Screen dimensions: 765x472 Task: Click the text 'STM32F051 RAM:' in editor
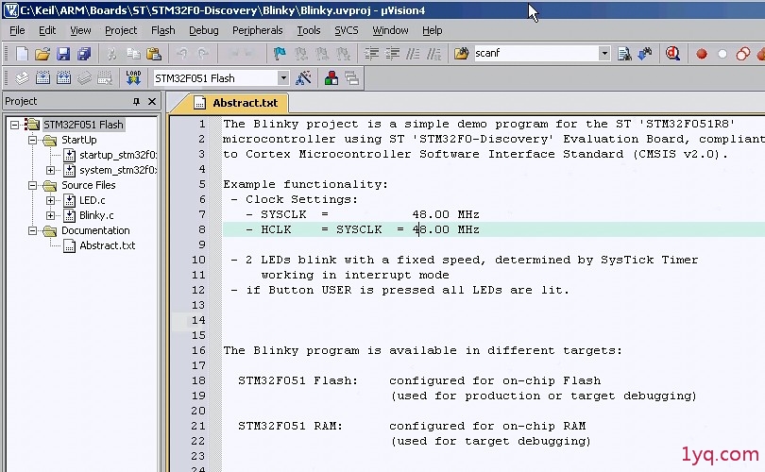click(x=290, y=426)
